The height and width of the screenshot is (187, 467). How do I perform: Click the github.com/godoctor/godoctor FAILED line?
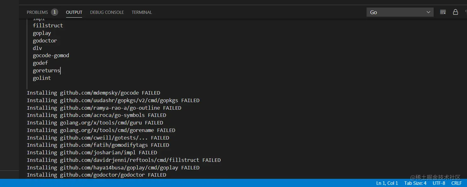[x=97, y=175]
